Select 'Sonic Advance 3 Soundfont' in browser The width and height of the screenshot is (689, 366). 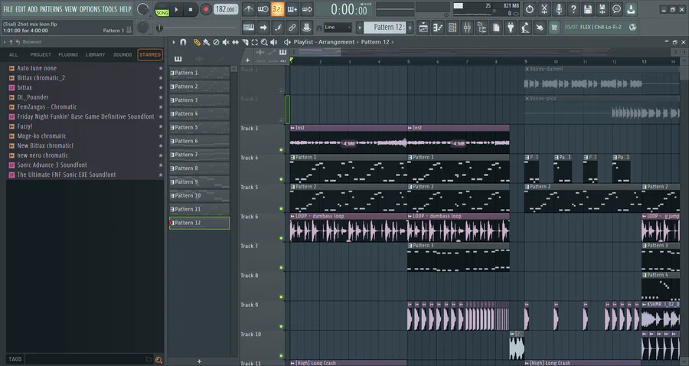(x=52, y=165)
